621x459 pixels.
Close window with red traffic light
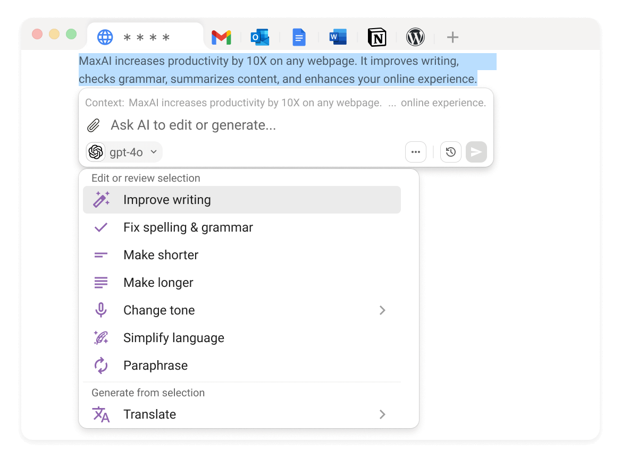point(37,34)
